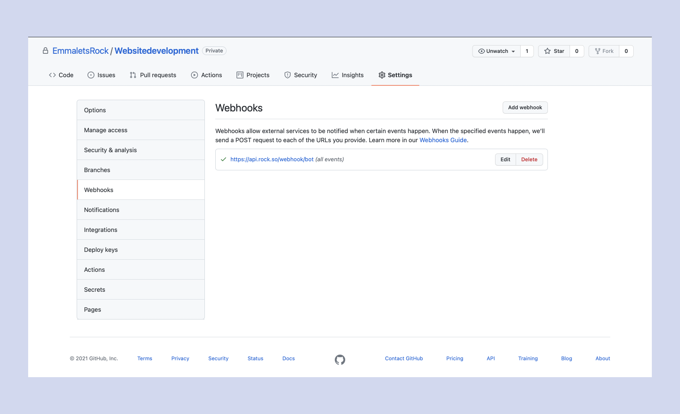Open the Issues tab
This screenshot has width=680, height=414.
coord(101,75)
